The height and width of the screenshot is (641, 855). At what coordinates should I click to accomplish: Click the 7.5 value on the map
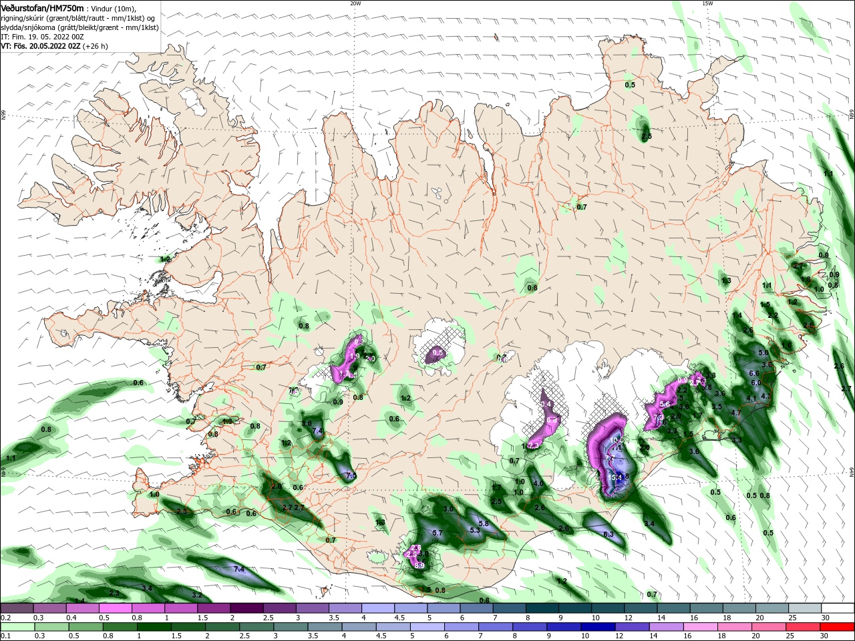pyautogui.click(x=352, y=475)
